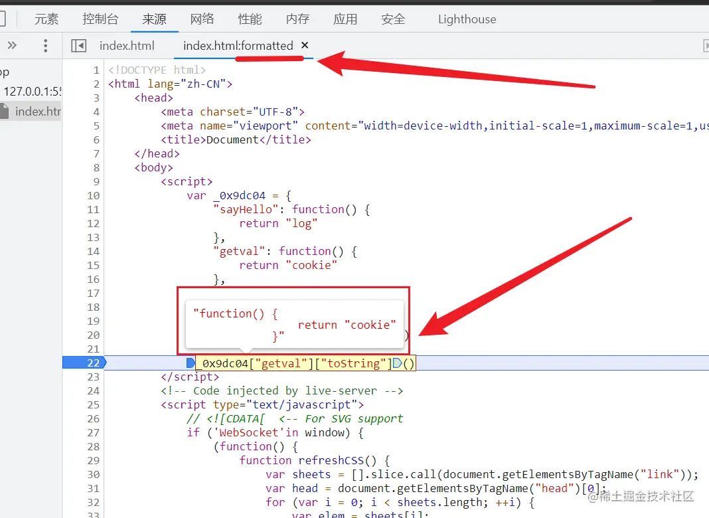Click the ["toString"] text on line 22
The image size is (709, 518).
click(x=354, y=363)
